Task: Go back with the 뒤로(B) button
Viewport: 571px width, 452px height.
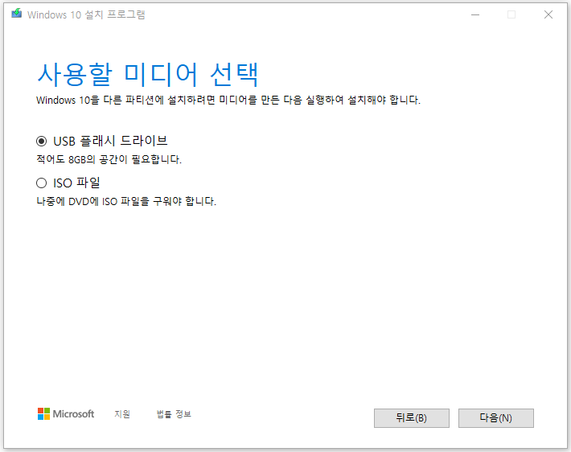Action: (x=412, y=417)
